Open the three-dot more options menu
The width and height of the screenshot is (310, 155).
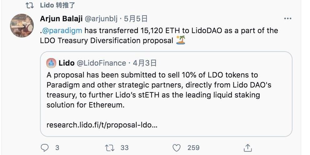(x=287, y=19)
